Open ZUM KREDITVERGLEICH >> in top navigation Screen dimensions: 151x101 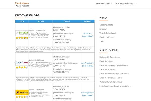126,4
